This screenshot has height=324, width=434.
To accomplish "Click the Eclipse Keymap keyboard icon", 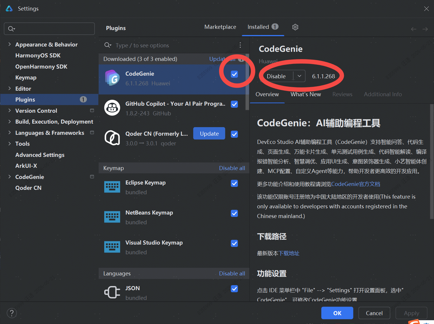I will pyautogui.click(x=112, y=187).
